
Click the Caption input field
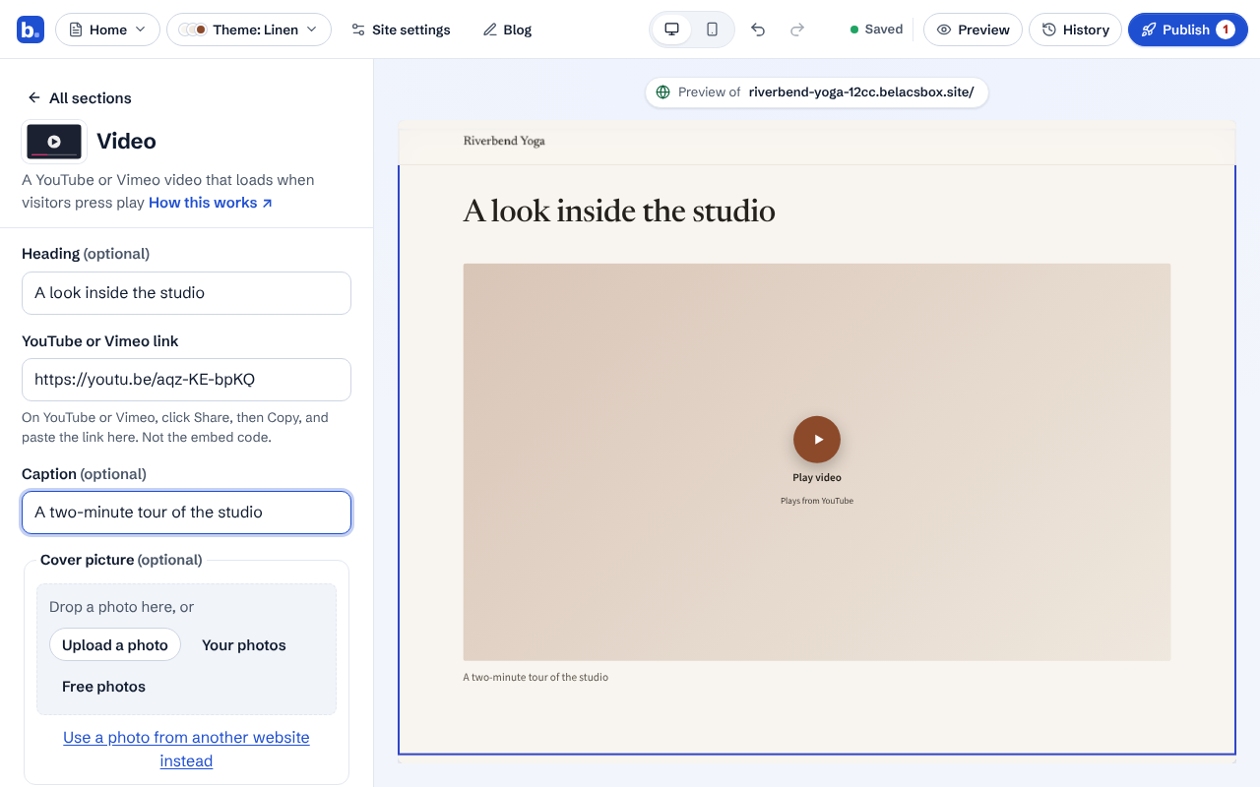coord(186,513)
